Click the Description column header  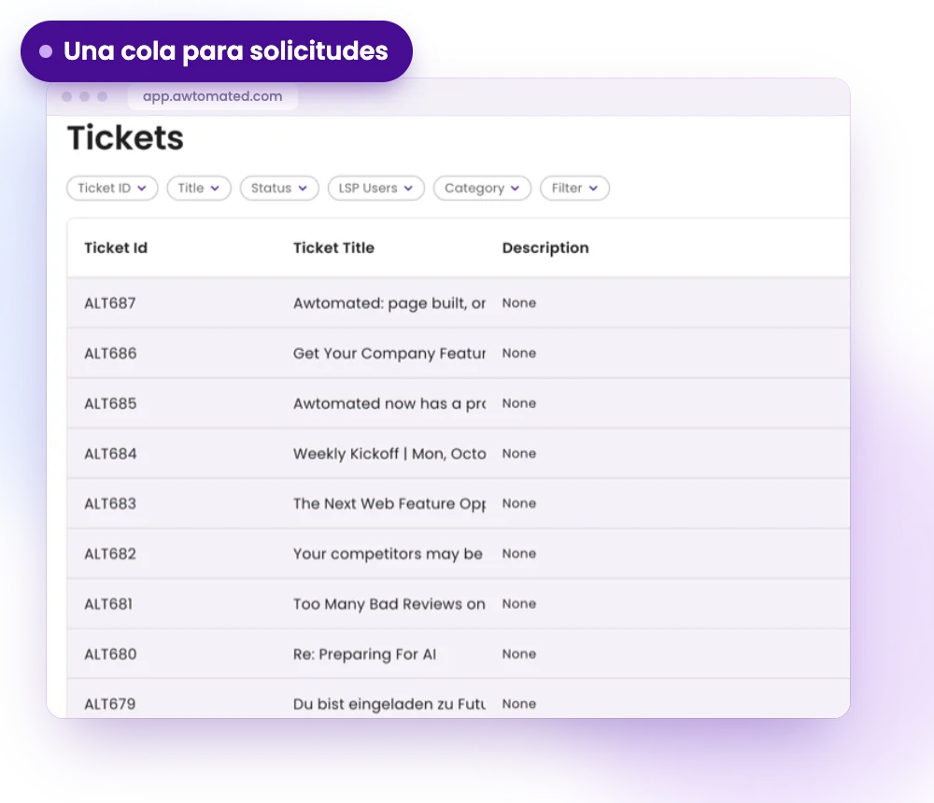coord(545,247)
